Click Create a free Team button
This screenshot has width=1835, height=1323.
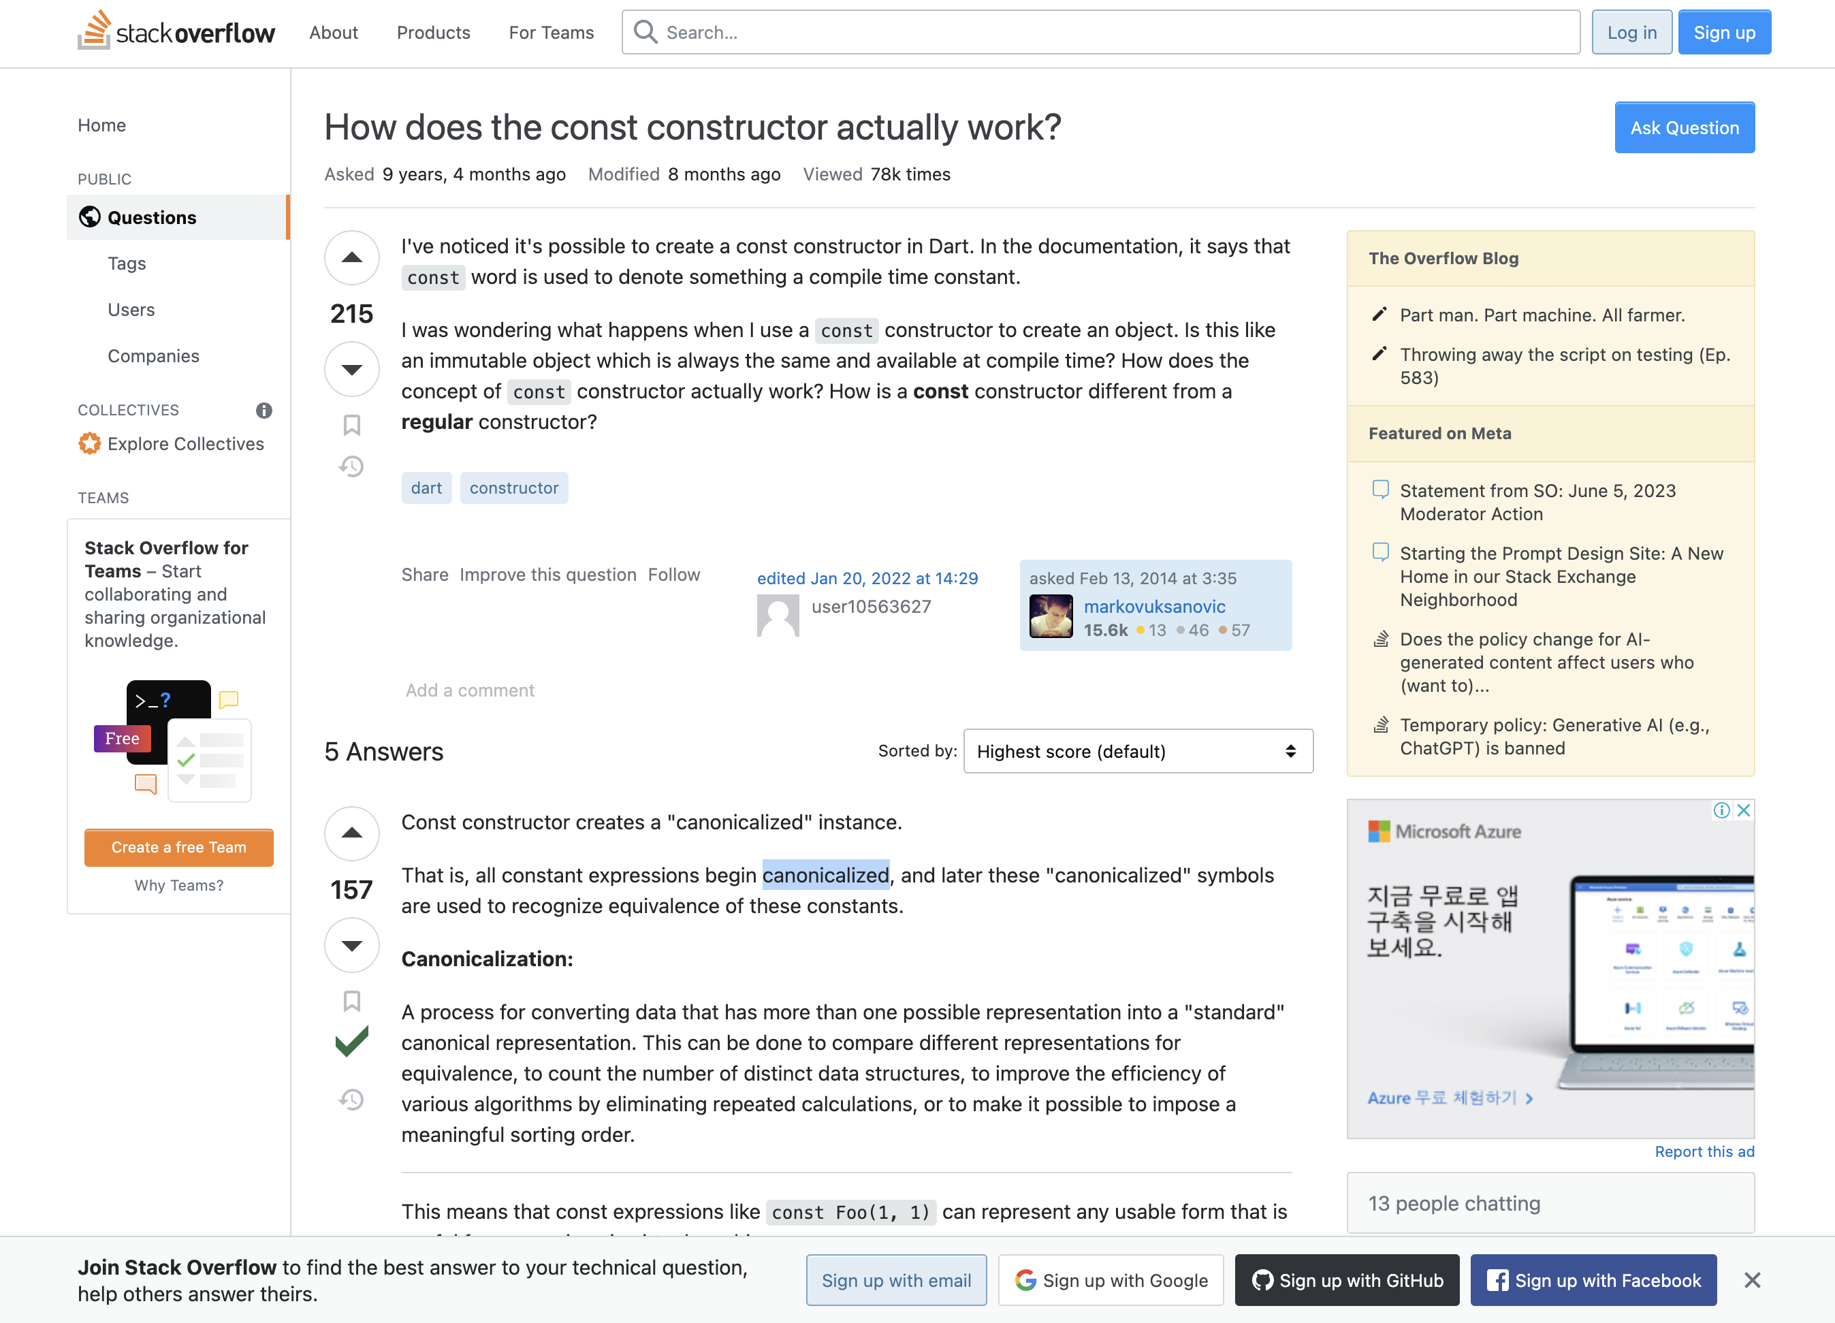[x=179, y=847]
